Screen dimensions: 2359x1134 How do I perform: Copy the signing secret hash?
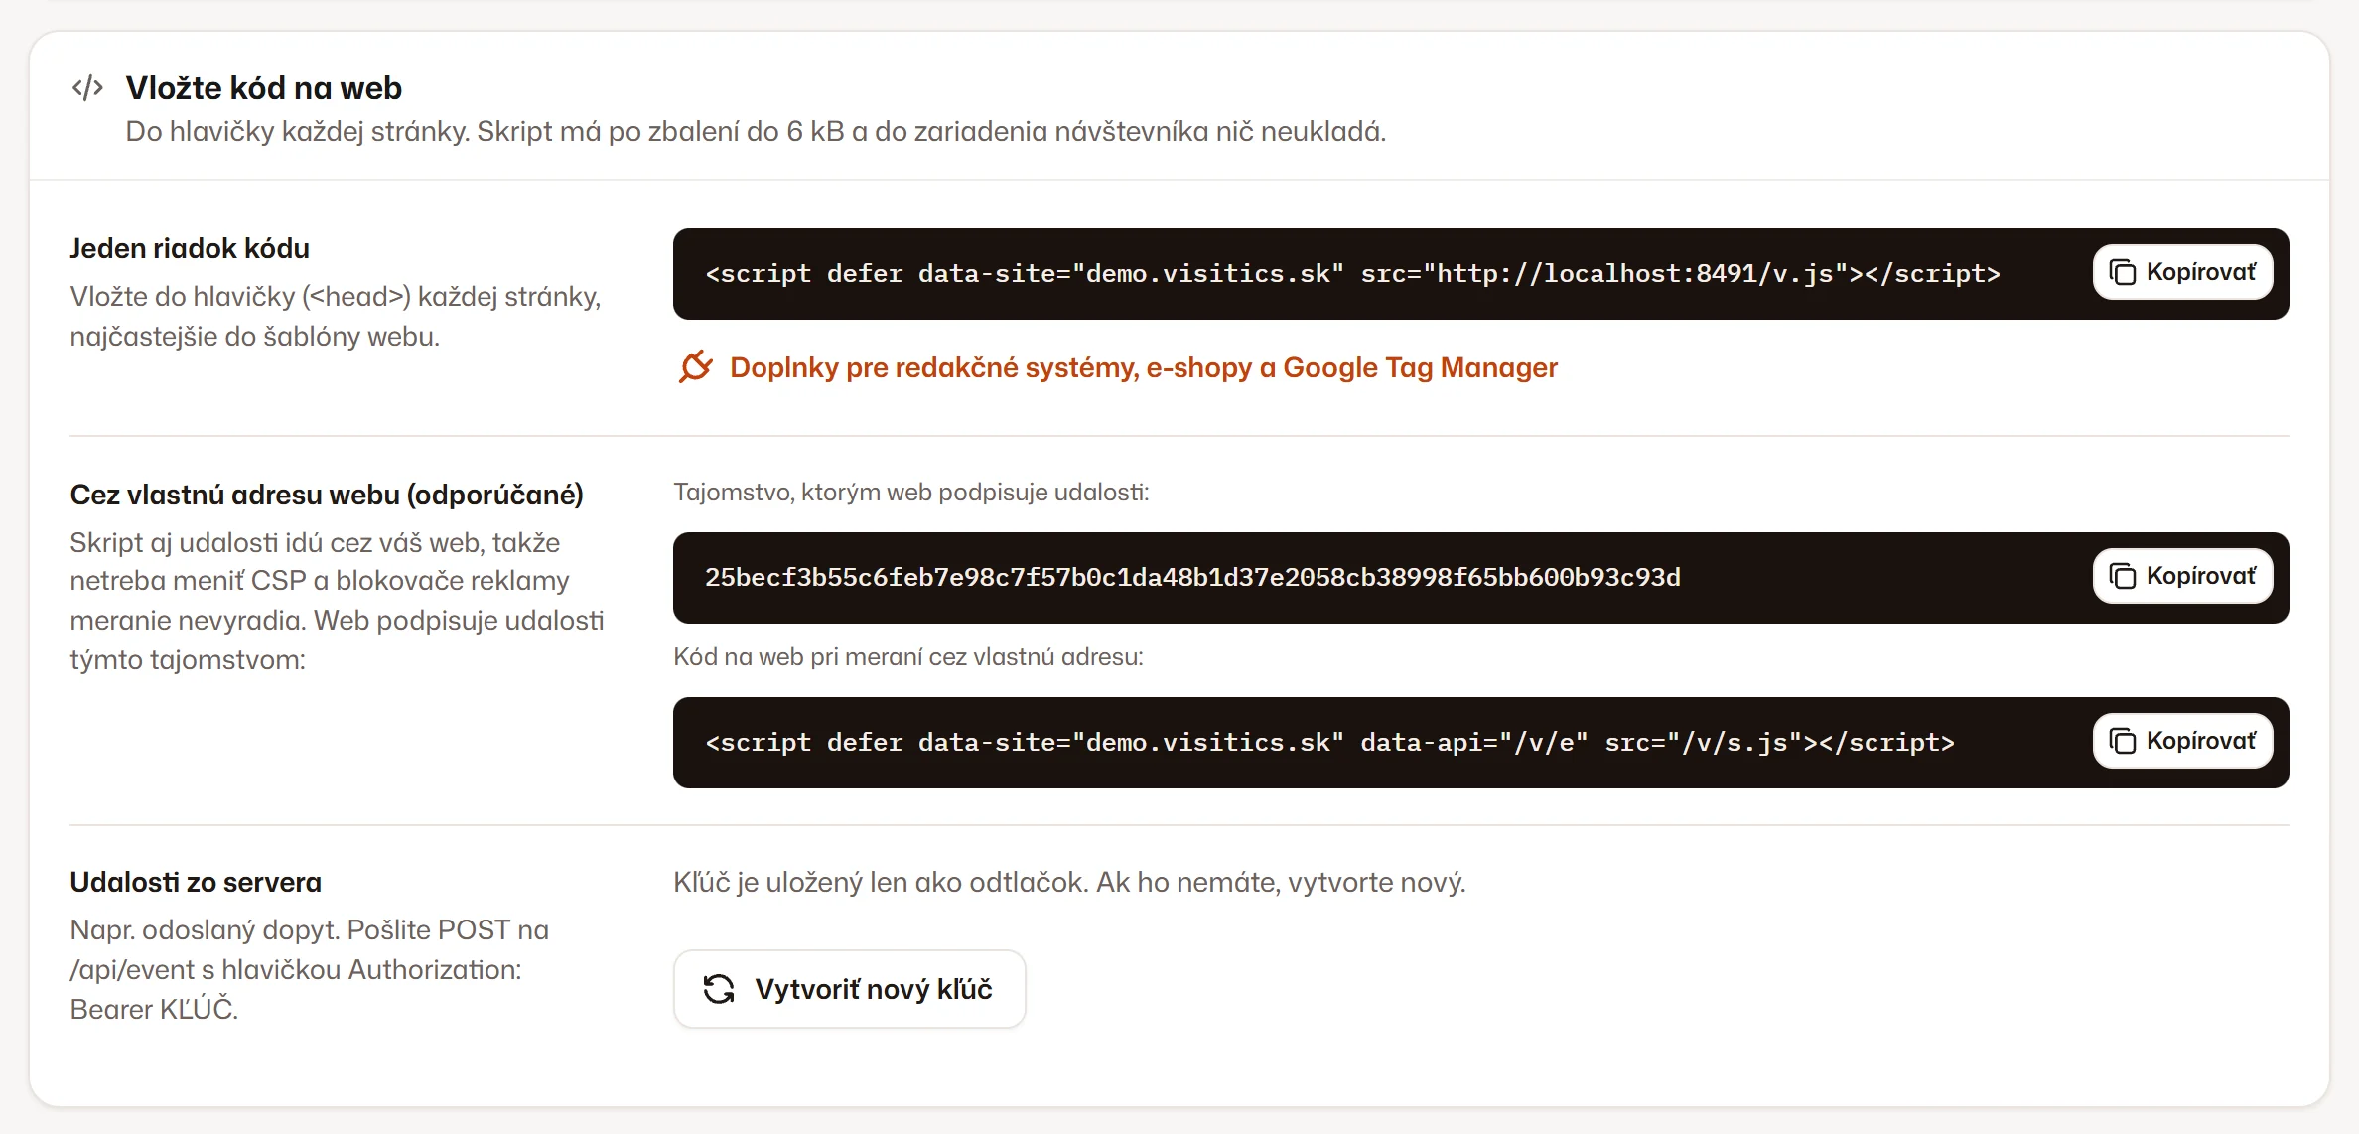[2182, 576]
